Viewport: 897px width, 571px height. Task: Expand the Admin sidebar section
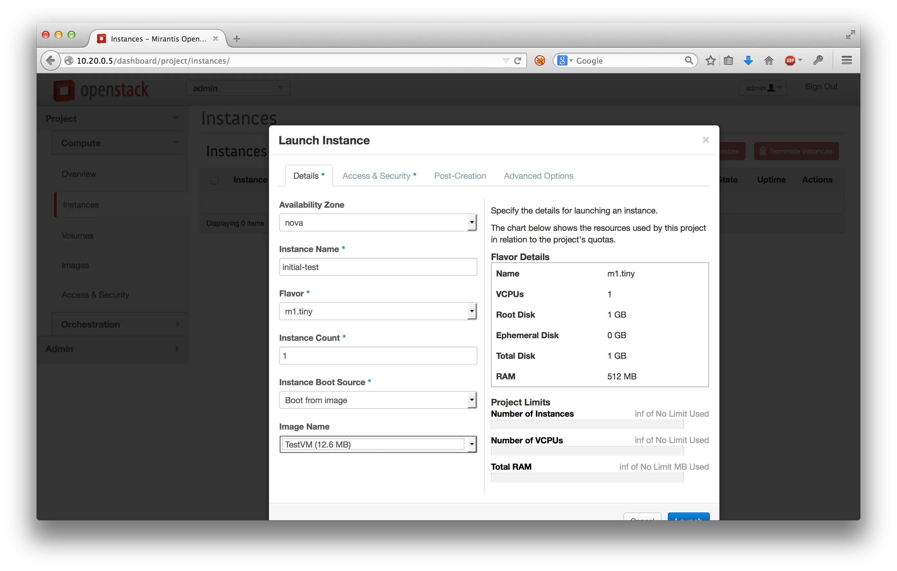[x=113, y=349]
